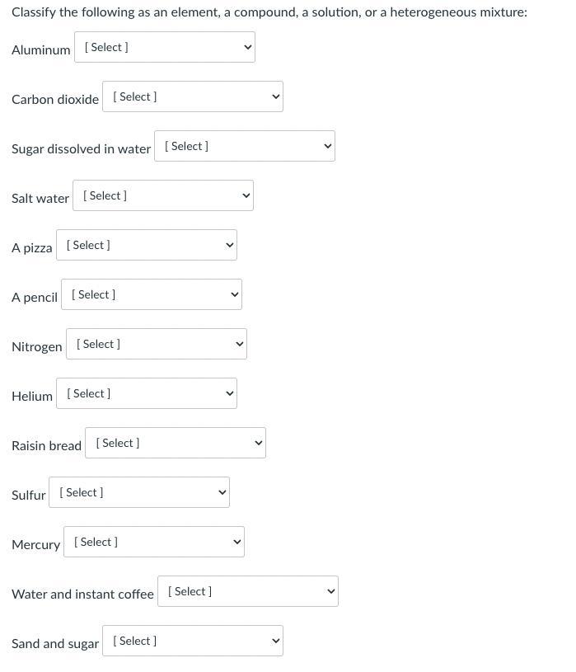
Task: Expand the A pizza dropdown
Action: click(146, 245)
